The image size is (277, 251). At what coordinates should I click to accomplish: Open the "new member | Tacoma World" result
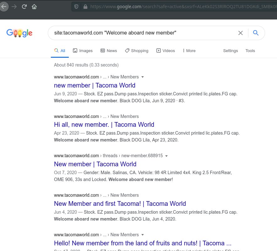pos(95,85)
